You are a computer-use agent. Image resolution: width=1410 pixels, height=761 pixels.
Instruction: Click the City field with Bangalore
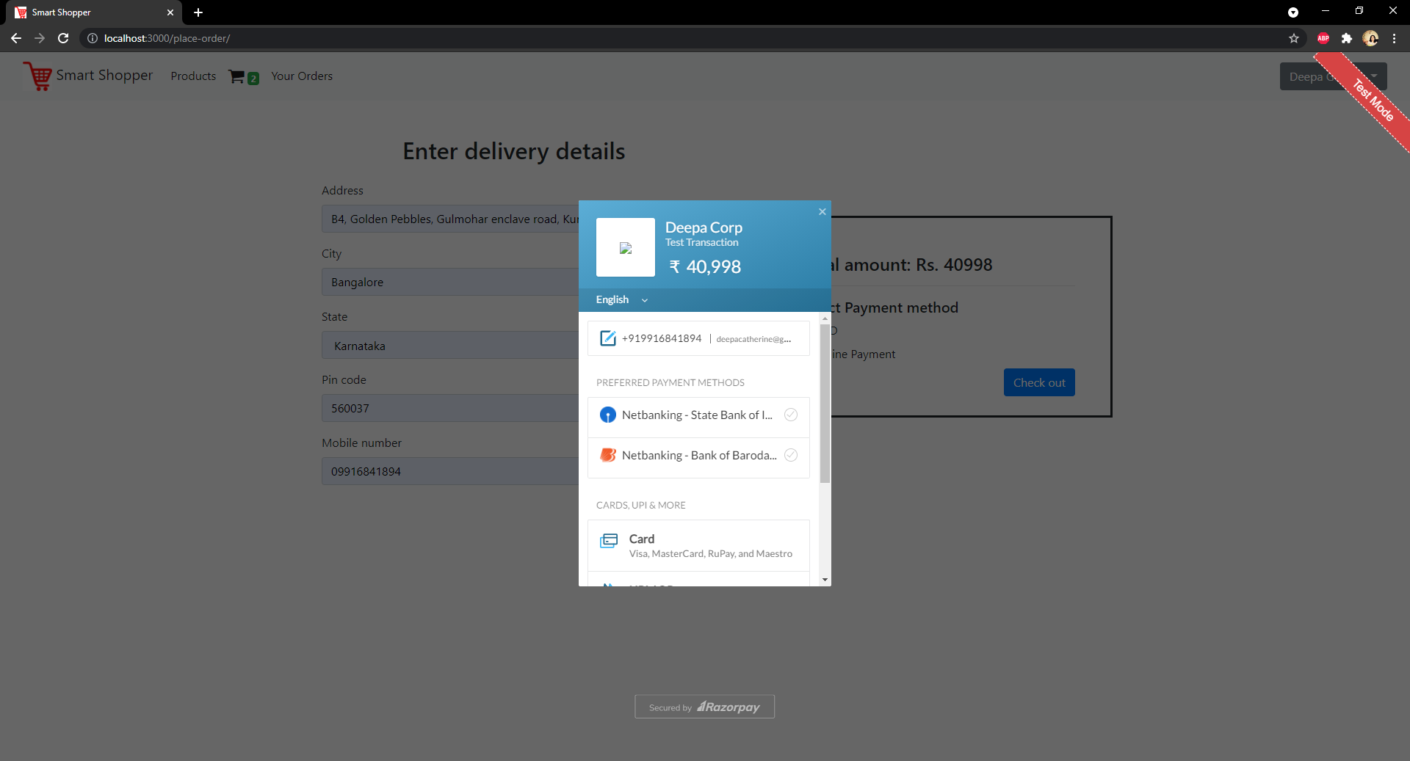point(450,282)
